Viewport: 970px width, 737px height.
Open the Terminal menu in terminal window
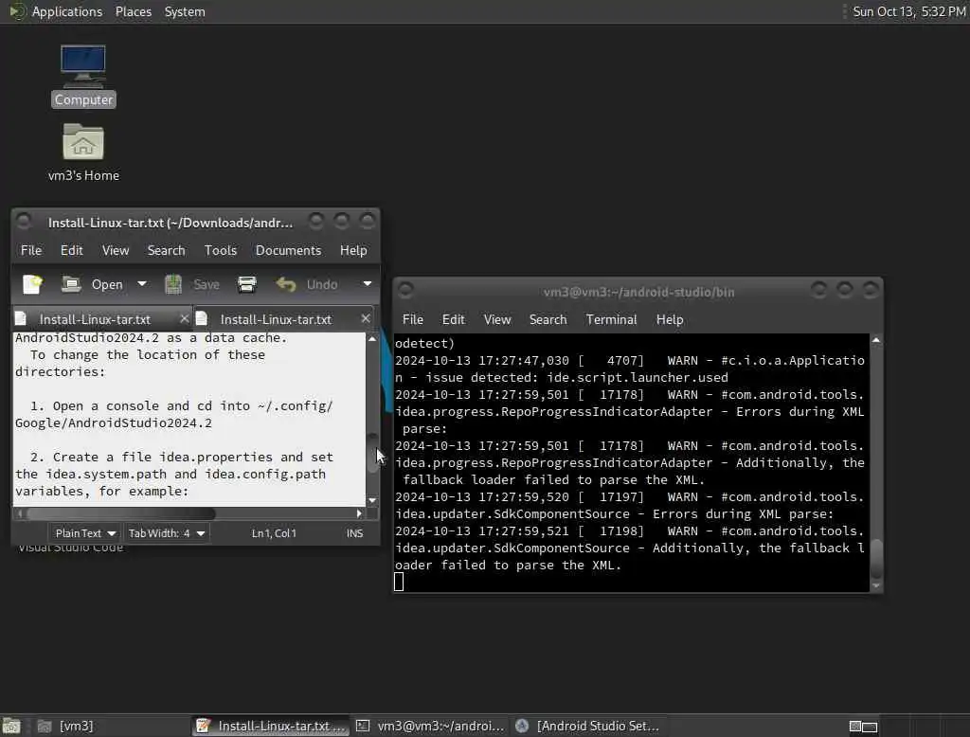point(611,319)
